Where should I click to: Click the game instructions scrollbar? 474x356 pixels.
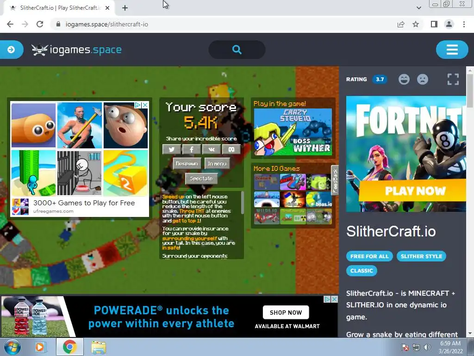(242, 203)
